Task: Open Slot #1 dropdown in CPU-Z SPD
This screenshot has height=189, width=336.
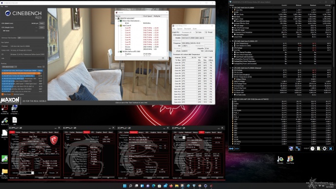Action: click(180, 137)
